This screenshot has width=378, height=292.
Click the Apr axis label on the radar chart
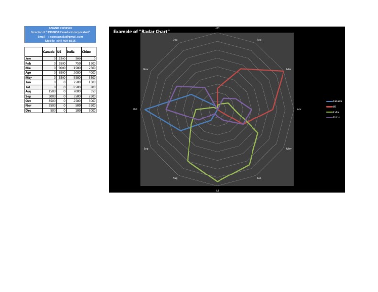[x=299, y=109]
